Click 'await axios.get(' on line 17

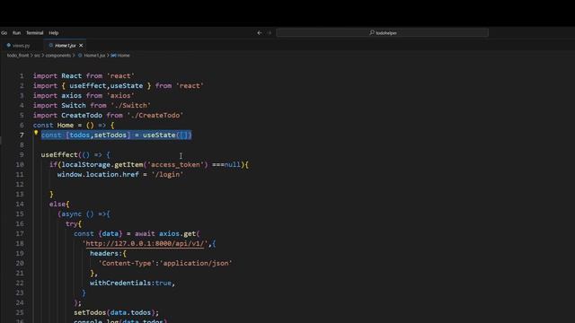[167, 233]
